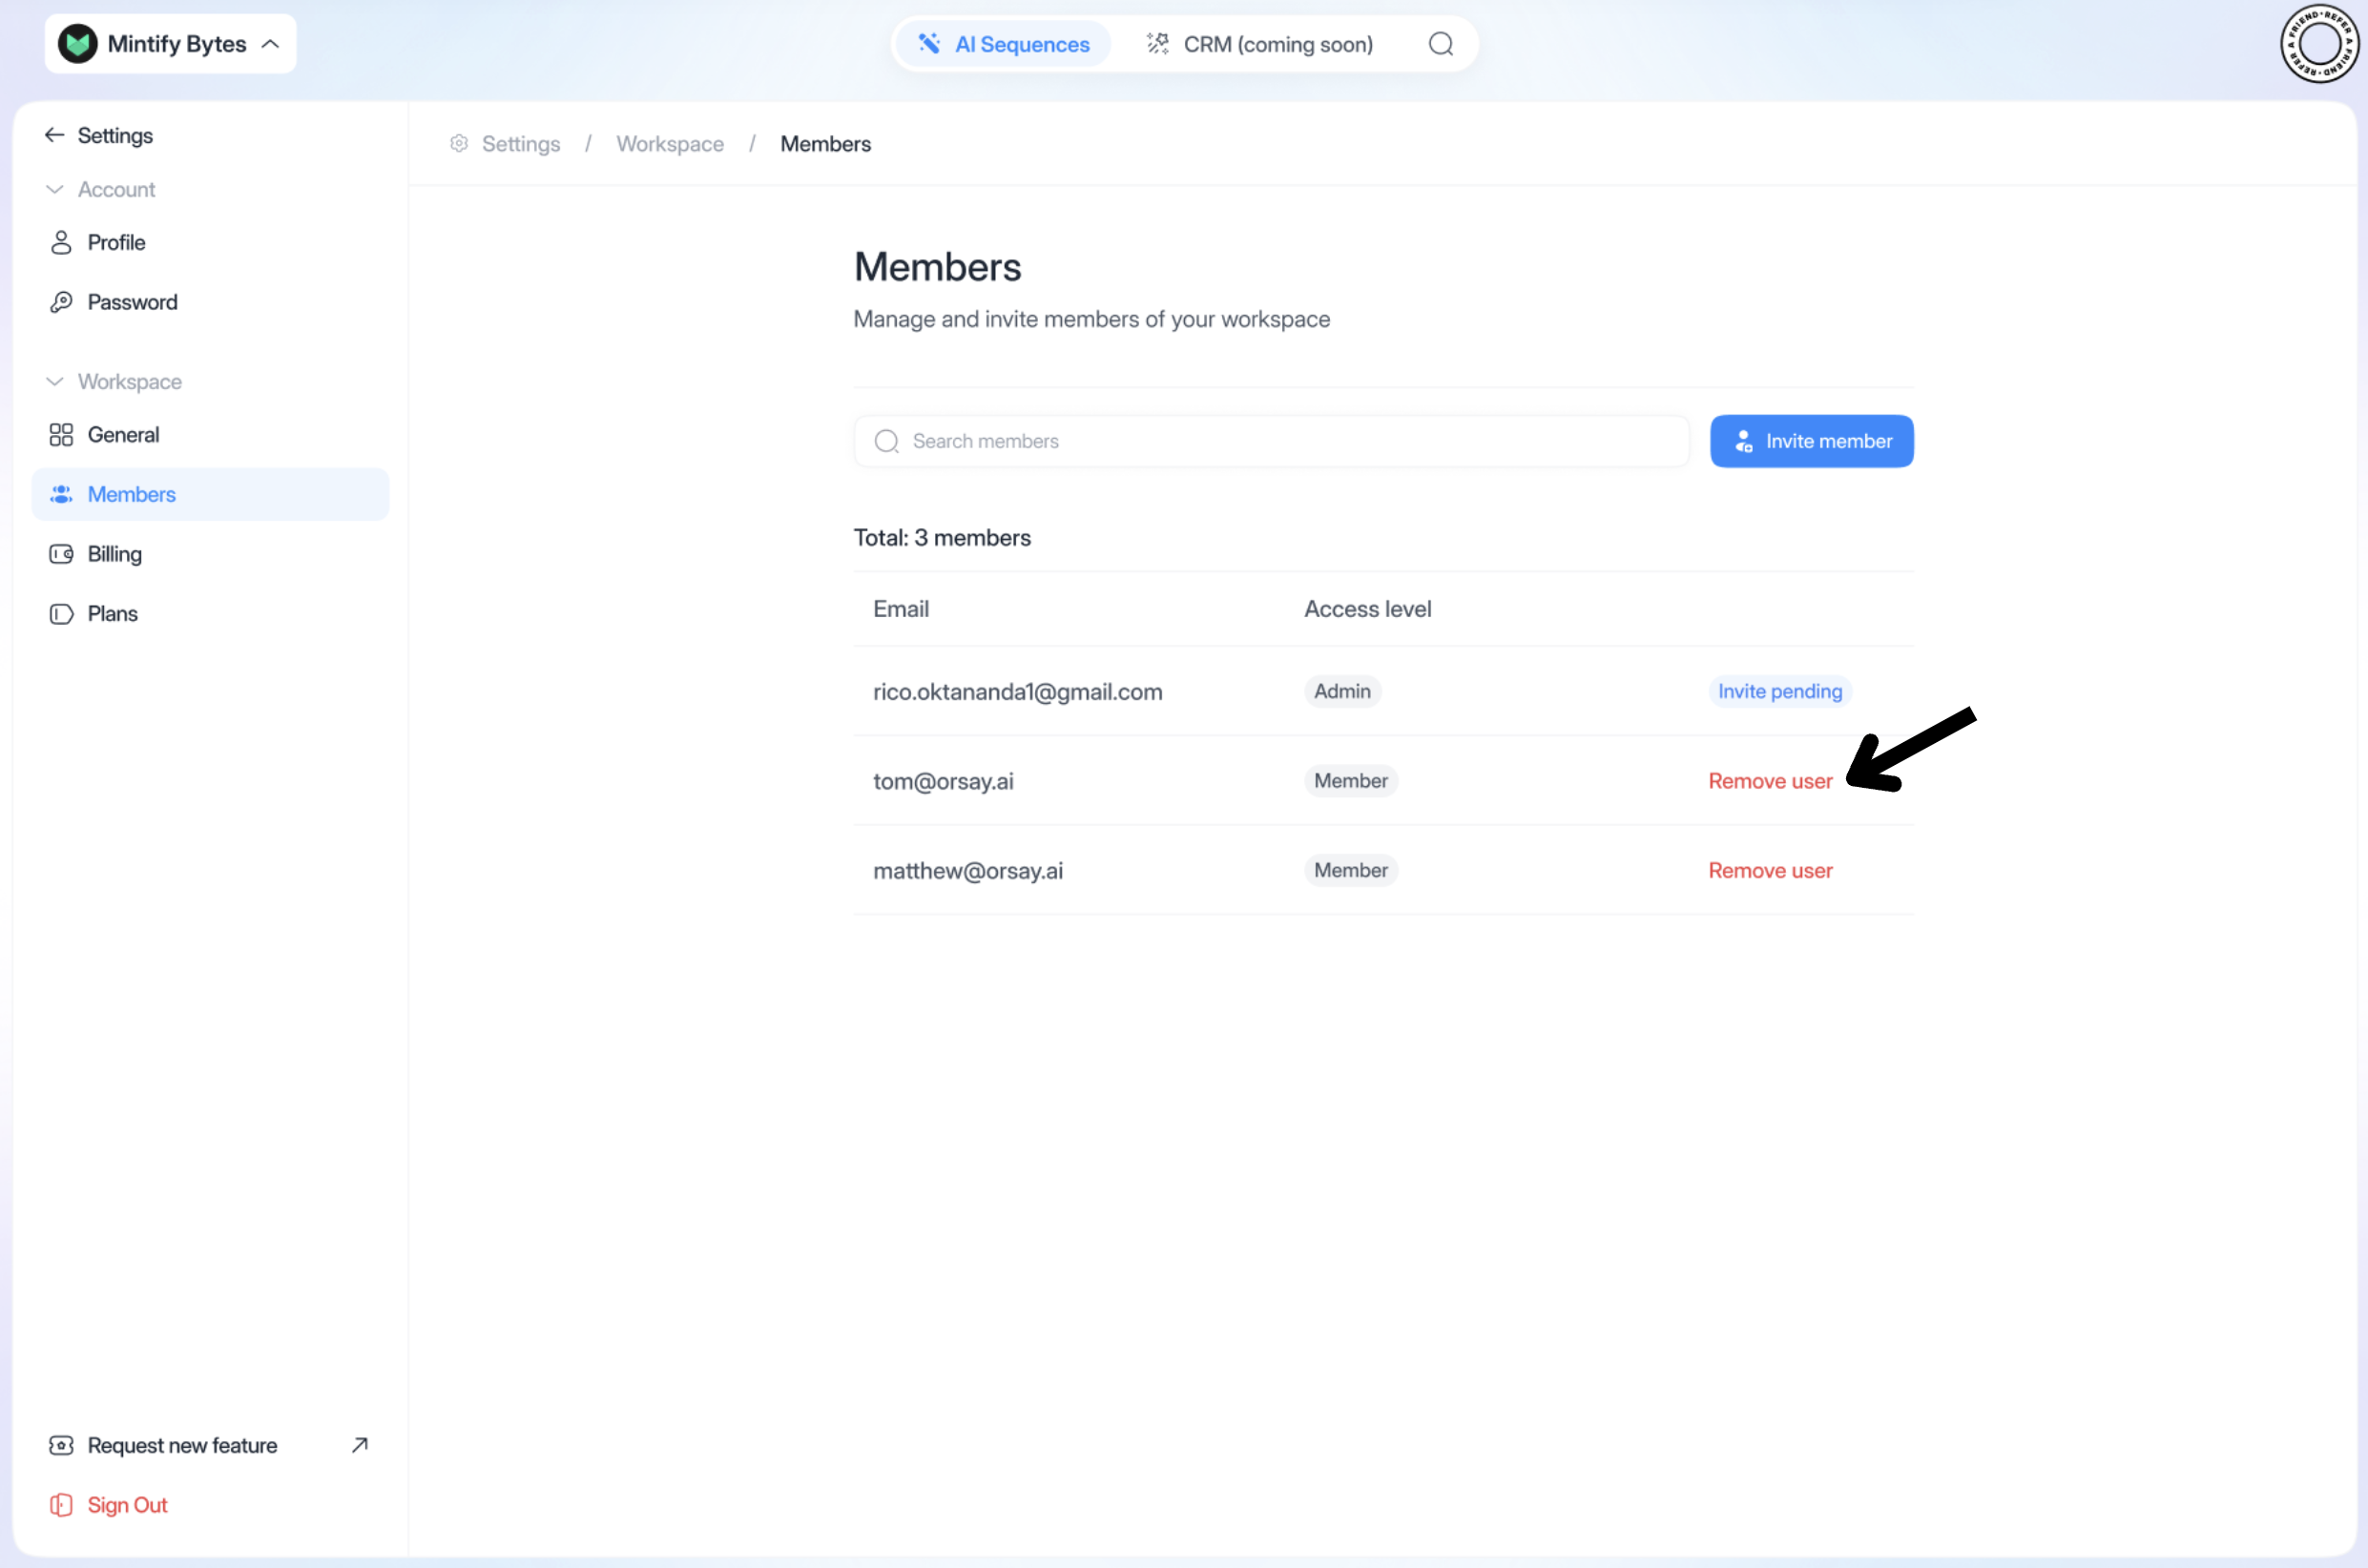Screen dimensions: 2368x1568
Task: Click the external link arrow beside Request new feature
Action: coord(360,1444)
